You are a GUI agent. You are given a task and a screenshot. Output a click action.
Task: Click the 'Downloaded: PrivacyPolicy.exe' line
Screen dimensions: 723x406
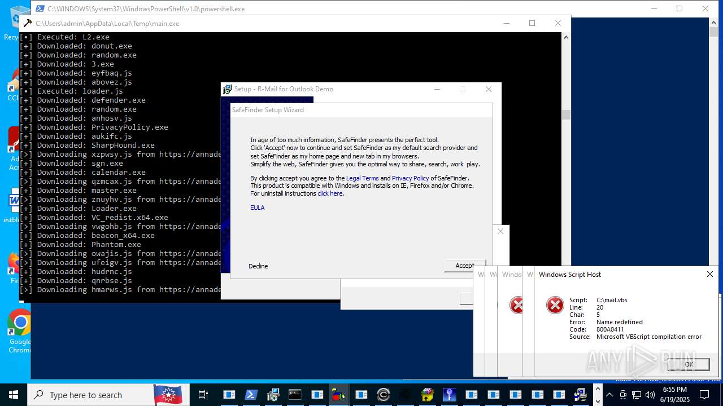(94, 127)
